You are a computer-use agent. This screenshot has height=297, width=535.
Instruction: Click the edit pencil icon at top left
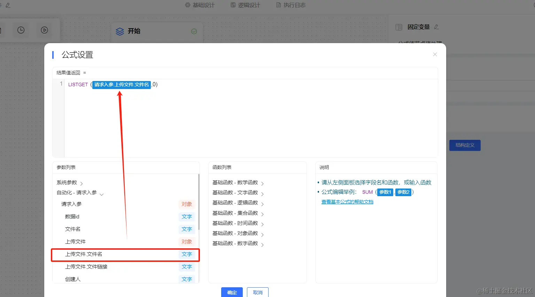click(x=8, y=5)
